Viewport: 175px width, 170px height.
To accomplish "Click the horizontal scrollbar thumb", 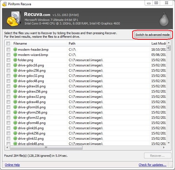I will point(46,147).
